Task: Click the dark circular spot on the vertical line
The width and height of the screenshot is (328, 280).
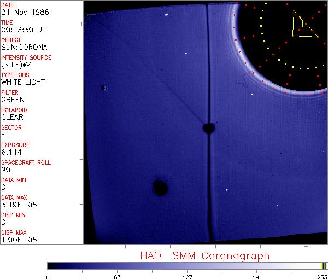Action: pyautogui.click(x=209, y=128)
